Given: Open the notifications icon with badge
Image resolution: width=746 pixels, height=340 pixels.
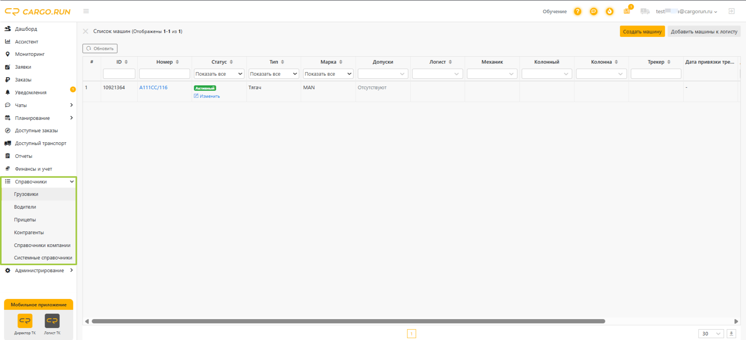Looking at the screenshot, I should [x=627, y=11].
